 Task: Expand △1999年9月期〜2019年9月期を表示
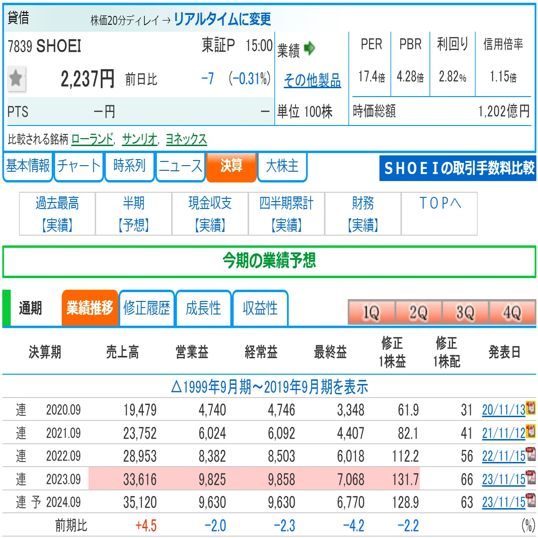coord(269,387)
